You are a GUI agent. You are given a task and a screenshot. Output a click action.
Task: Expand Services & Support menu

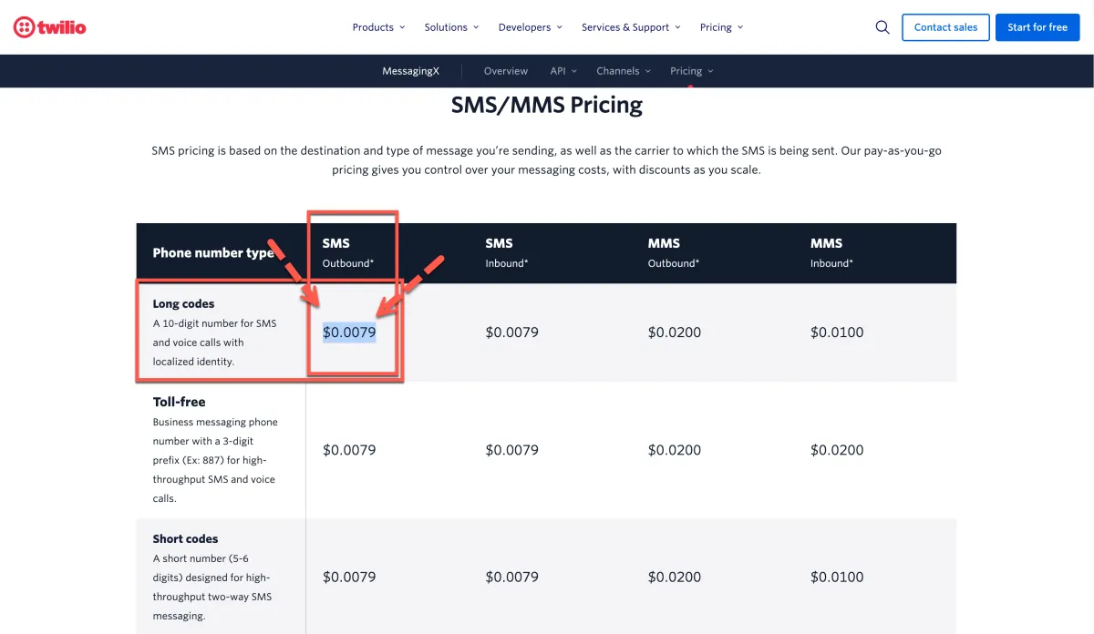pyautogui.click(x=631, y=27)
